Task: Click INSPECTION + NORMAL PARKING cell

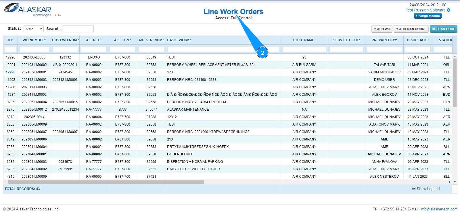Action: pos(195,162)
